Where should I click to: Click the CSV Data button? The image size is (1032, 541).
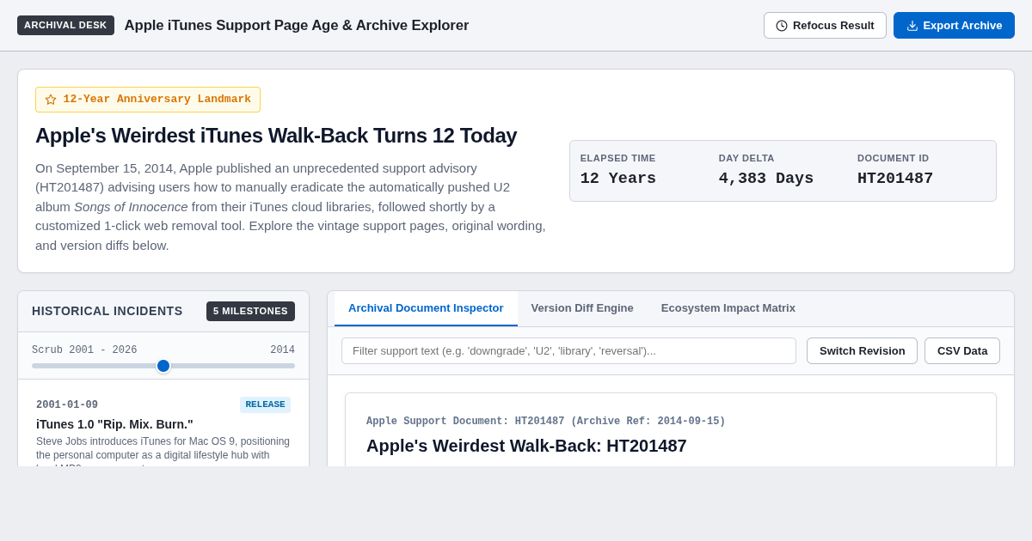962,350
